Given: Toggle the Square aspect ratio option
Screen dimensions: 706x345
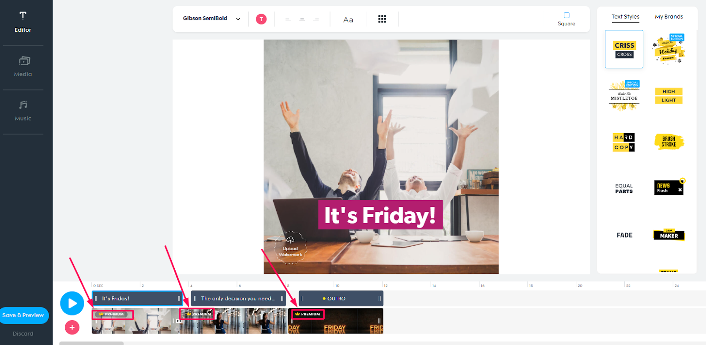Looking at the screenshot, I should pyautogui.click(x=567, y=19).
